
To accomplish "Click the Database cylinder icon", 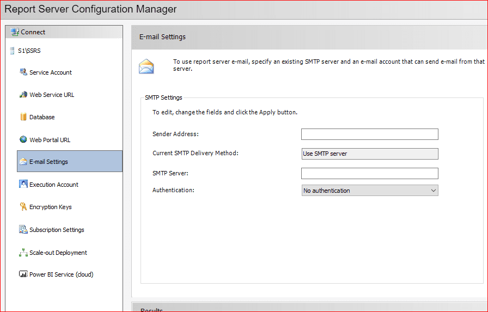I will tap(23, 117).
